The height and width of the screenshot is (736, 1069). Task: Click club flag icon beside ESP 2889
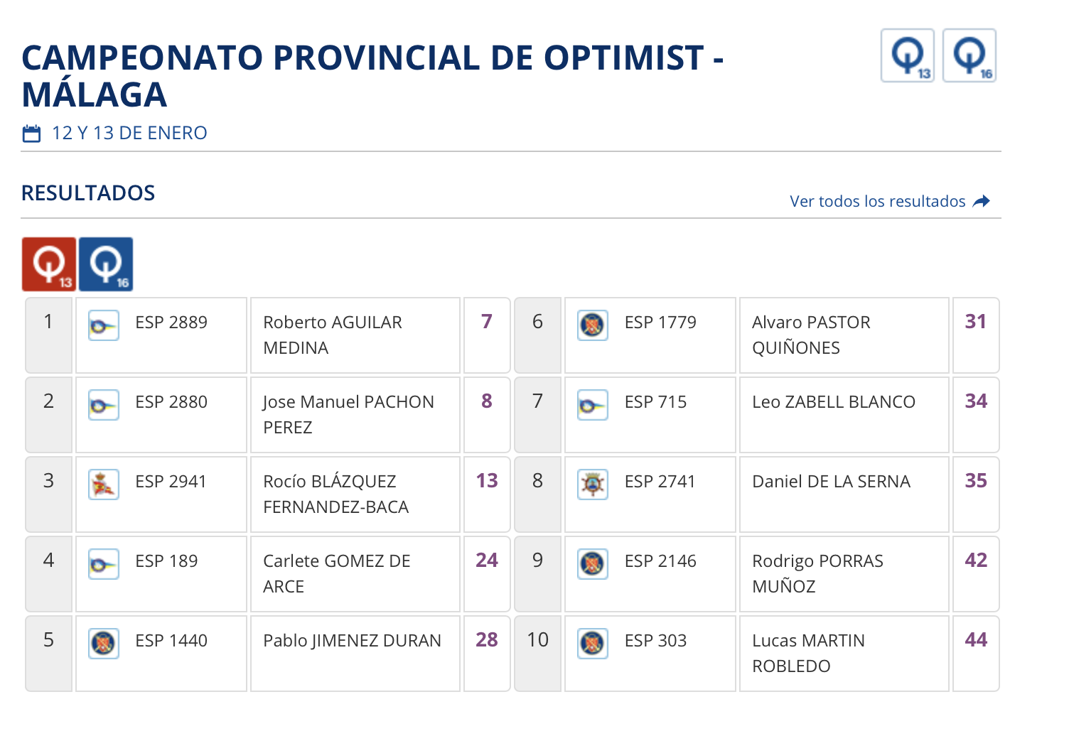point(104,326)
